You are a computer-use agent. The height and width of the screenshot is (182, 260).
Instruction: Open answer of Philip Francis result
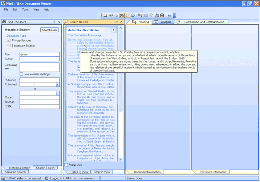92,149
